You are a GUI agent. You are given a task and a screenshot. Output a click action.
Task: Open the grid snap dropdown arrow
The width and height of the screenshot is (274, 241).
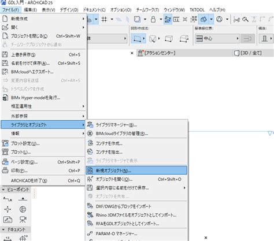pos(112,19)
